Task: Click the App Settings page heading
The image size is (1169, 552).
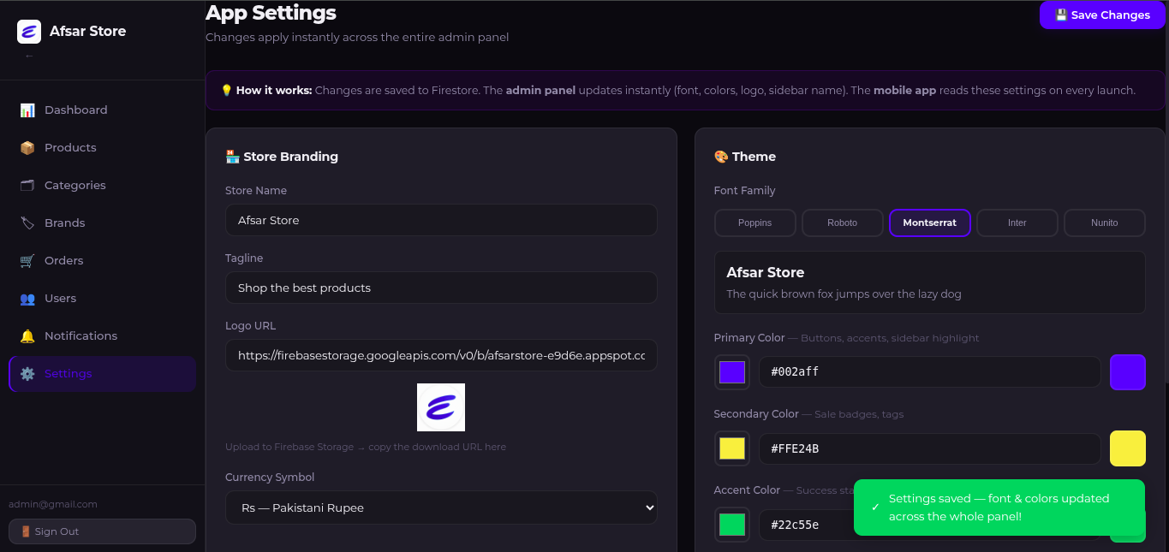Action: point(271,13)
